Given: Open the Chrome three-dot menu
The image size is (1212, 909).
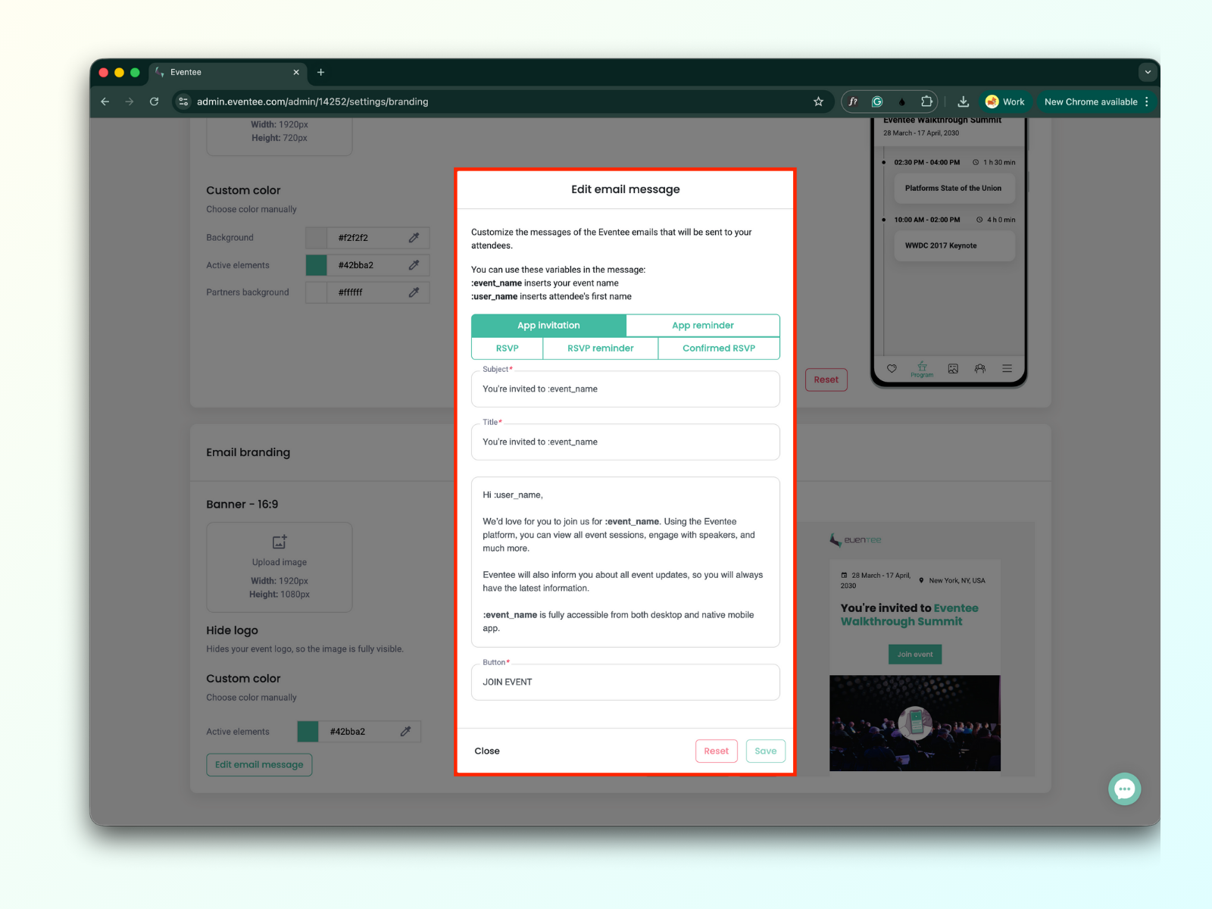Looking at the screenshot, I should (x=1147, y=102).
